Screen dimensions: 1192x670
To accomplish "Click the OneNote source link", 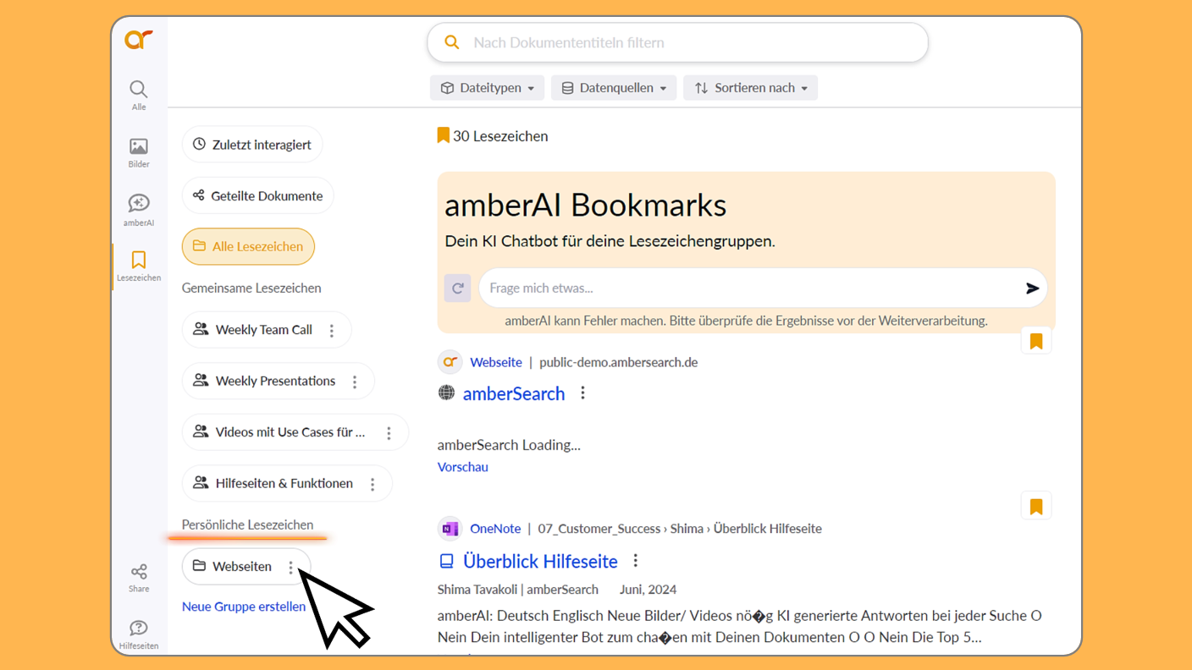I will click(x=495, y=529).
